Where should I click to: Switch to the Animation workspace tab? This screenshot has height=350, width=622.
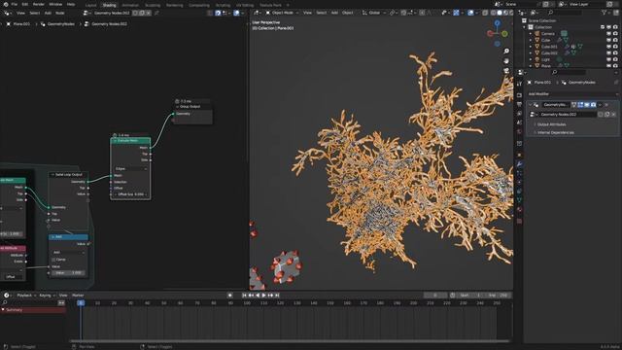[x=130, y=5]
